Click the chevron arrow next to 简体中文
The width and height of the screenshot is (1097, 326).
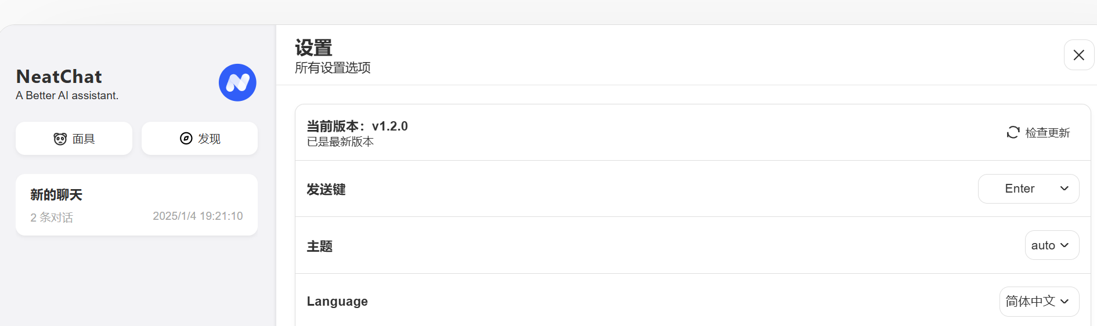pyautogui.click(x=1064, y=302)
